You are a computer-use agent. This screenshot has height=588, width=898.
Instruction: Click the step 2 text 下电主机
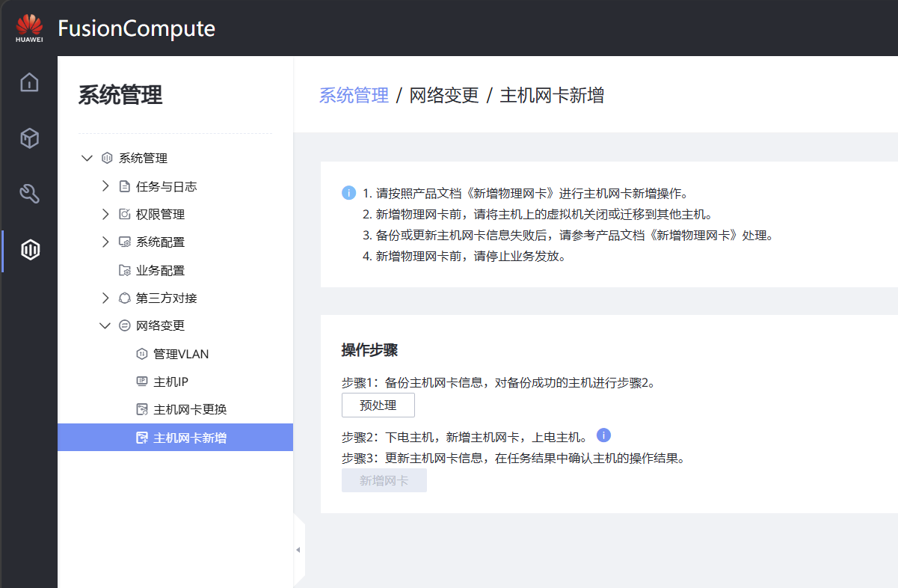[x=465, y=435]
